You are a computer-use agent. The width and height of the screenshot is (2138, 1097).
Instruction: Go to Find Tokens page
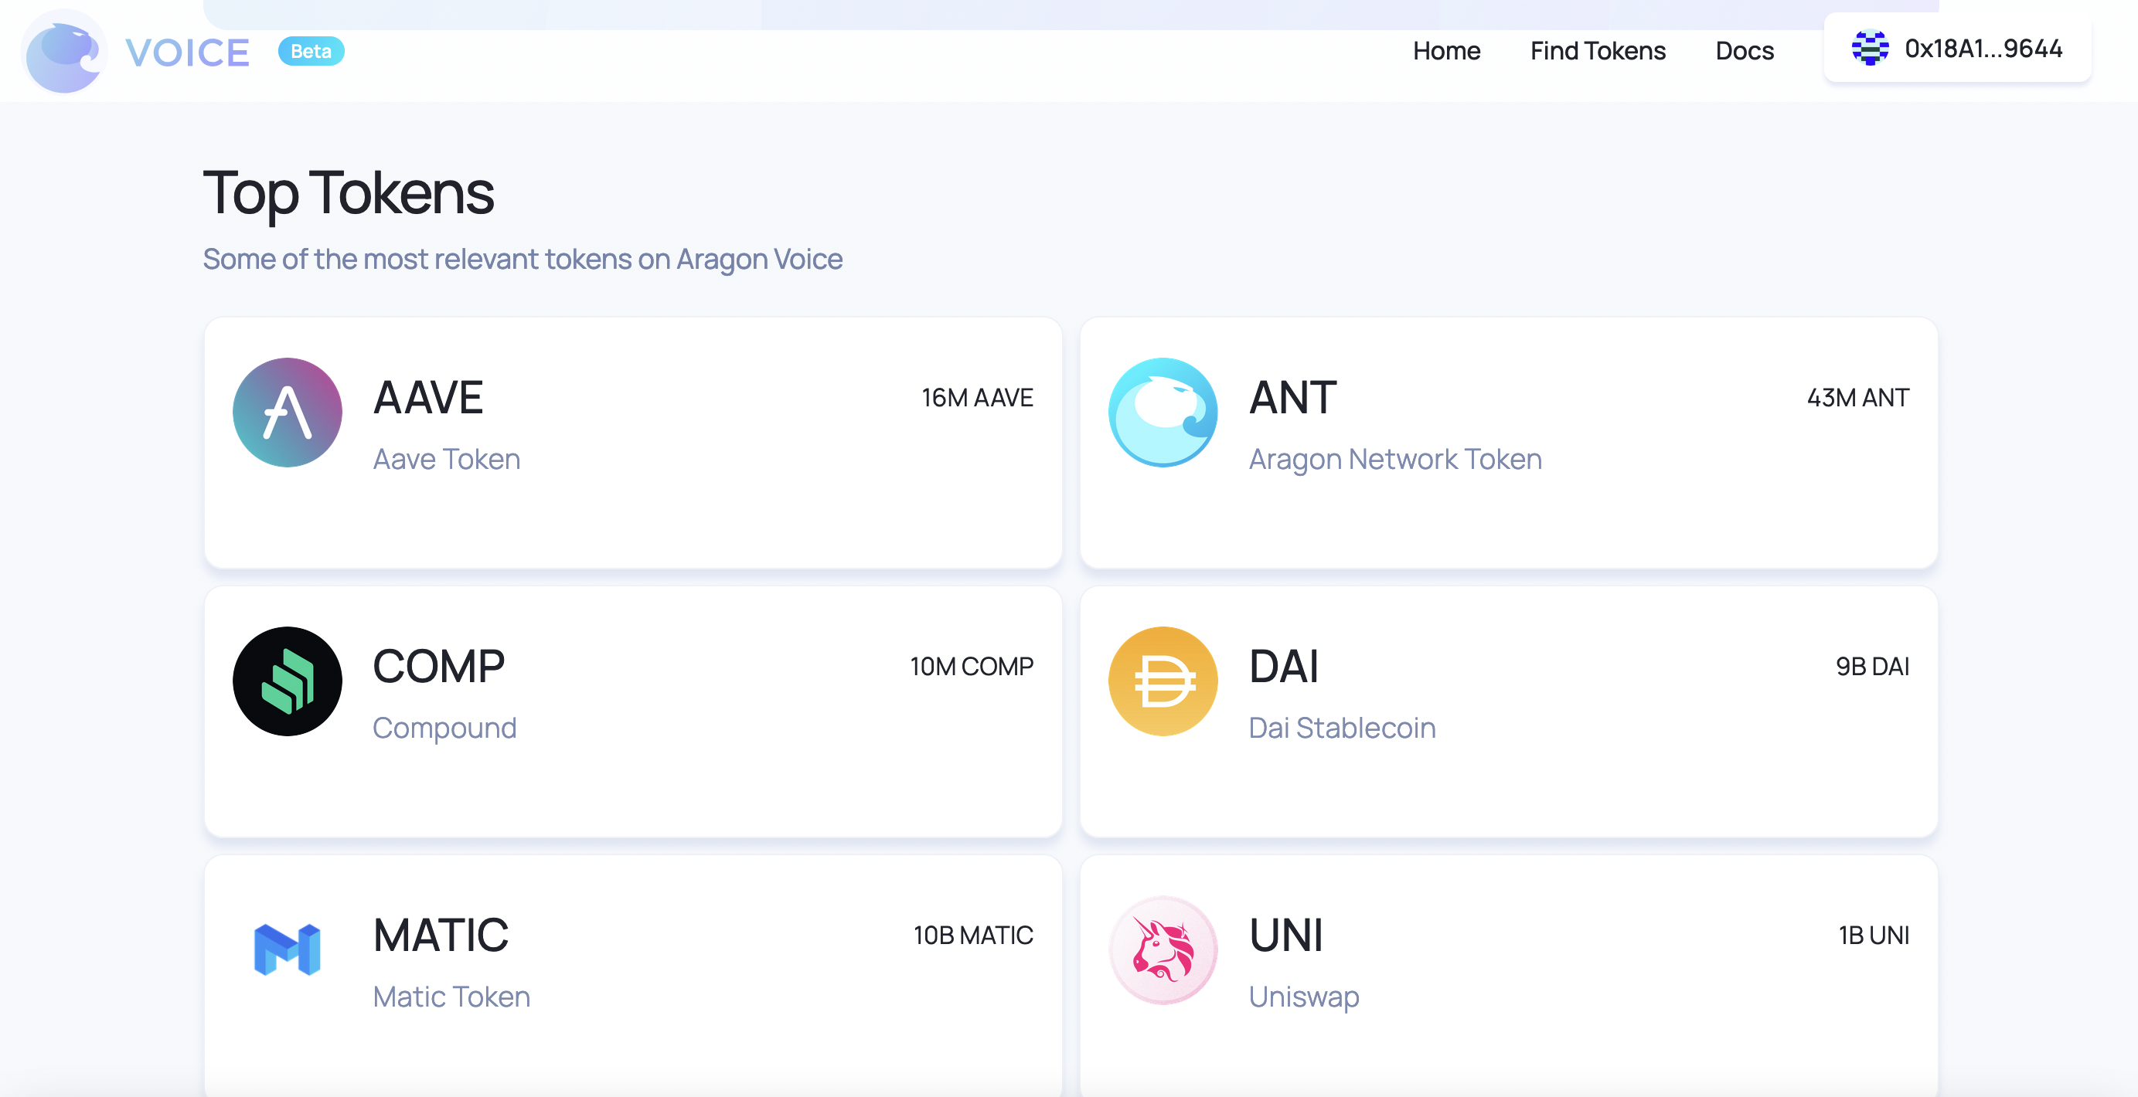click(1598, 51)
